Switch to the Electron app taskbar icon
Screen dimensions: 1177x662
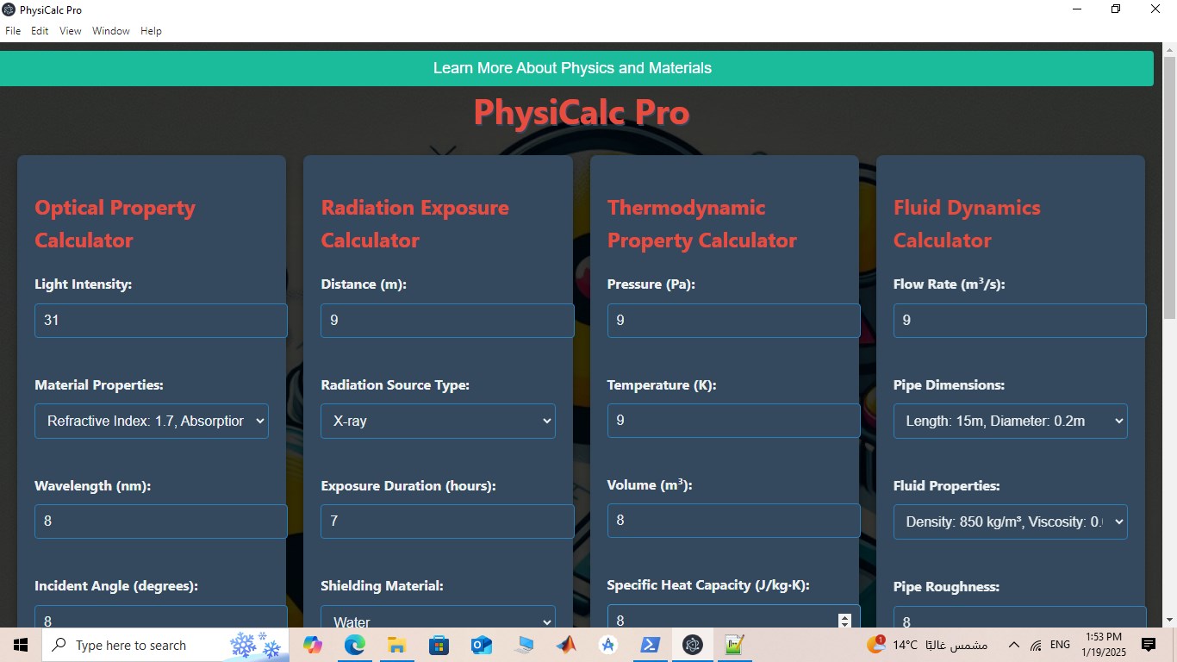click(x=693, y=645)
